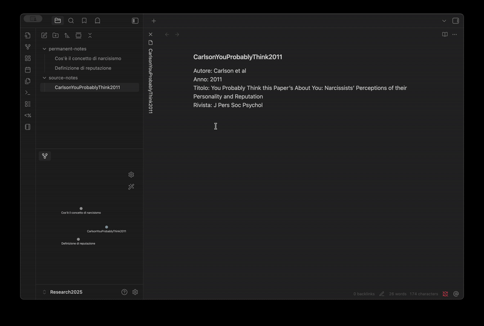Open graph settings gear in graph panel

point(131,174)
